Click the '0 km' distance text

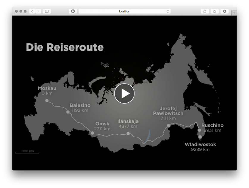(47, 93)
